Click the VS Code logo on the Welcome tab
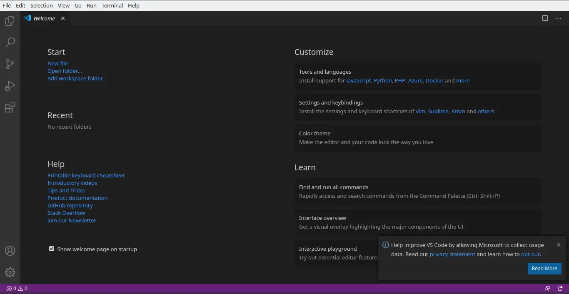This screenshot has width=569, height=294. pos(27,18)
